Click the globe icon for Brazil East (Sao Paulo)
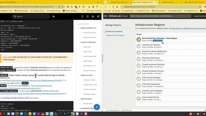The height and width of the screenshot is (116, 206). point(139,59)
